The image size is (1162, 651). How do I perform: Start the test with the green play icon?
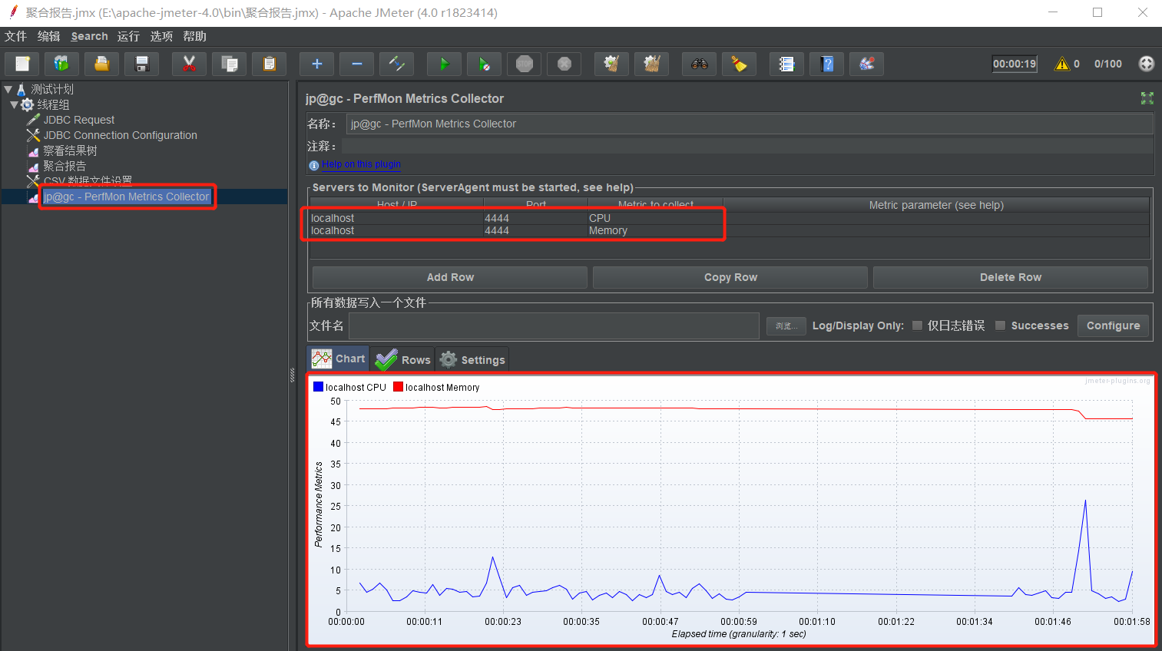pyautogui.click(x=445, y=64)
